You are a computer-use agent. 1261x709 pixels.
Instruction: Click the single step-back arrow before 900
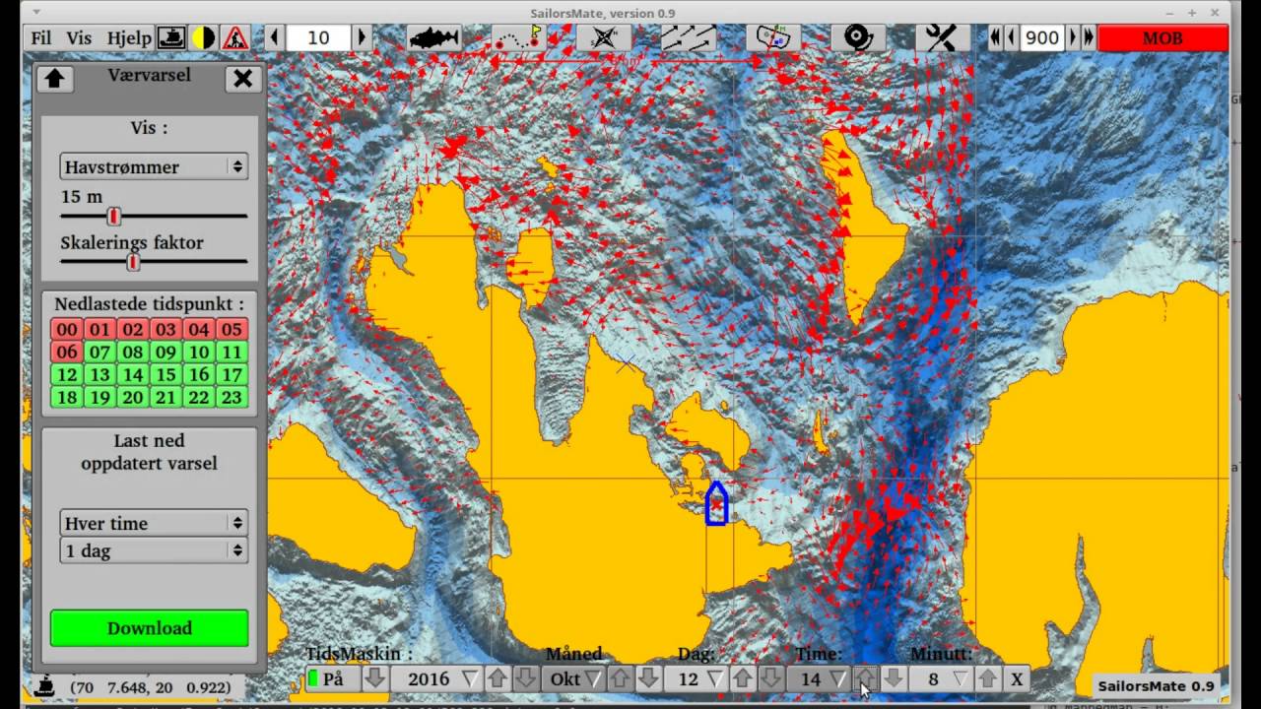click(1012, 38)
